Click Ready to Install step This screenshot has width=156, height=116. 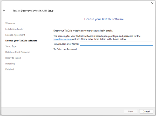pyautogui.click(x=13, y=58)
